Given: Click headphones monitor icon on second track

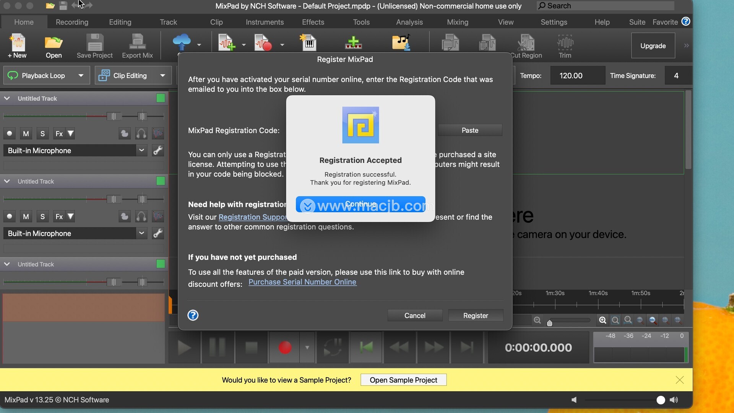Looking at the screenshot, I should pyautogui.click(x=141, y=216).
